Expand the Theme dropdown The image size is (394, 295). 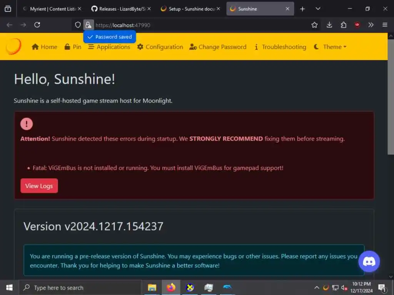pos(330,47)
